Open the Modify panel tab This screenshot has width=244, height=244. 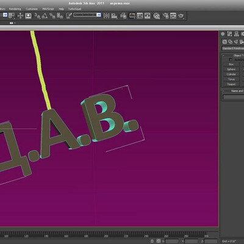click(230, 34)
